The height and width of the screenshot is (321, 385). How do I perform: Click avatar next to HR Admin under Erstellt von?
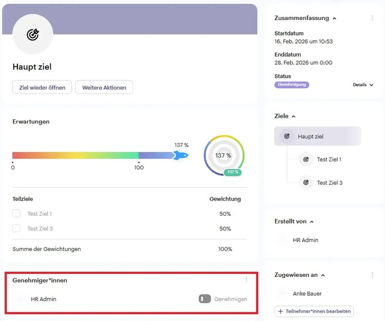[x=282, y=239]
